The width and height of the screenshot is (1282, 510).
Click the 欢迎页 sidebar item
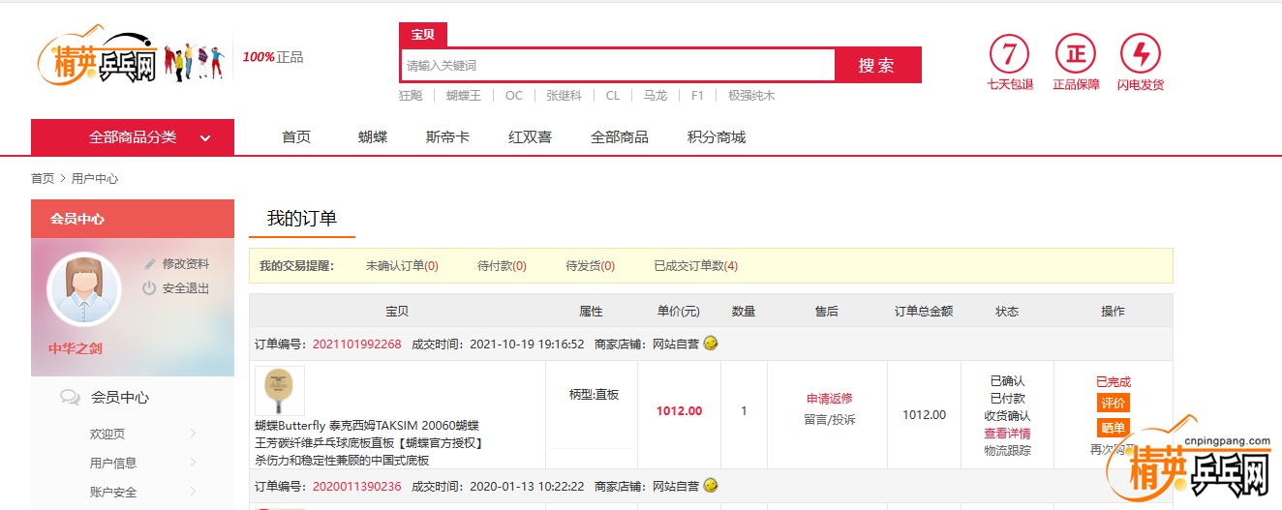(107, 435)
